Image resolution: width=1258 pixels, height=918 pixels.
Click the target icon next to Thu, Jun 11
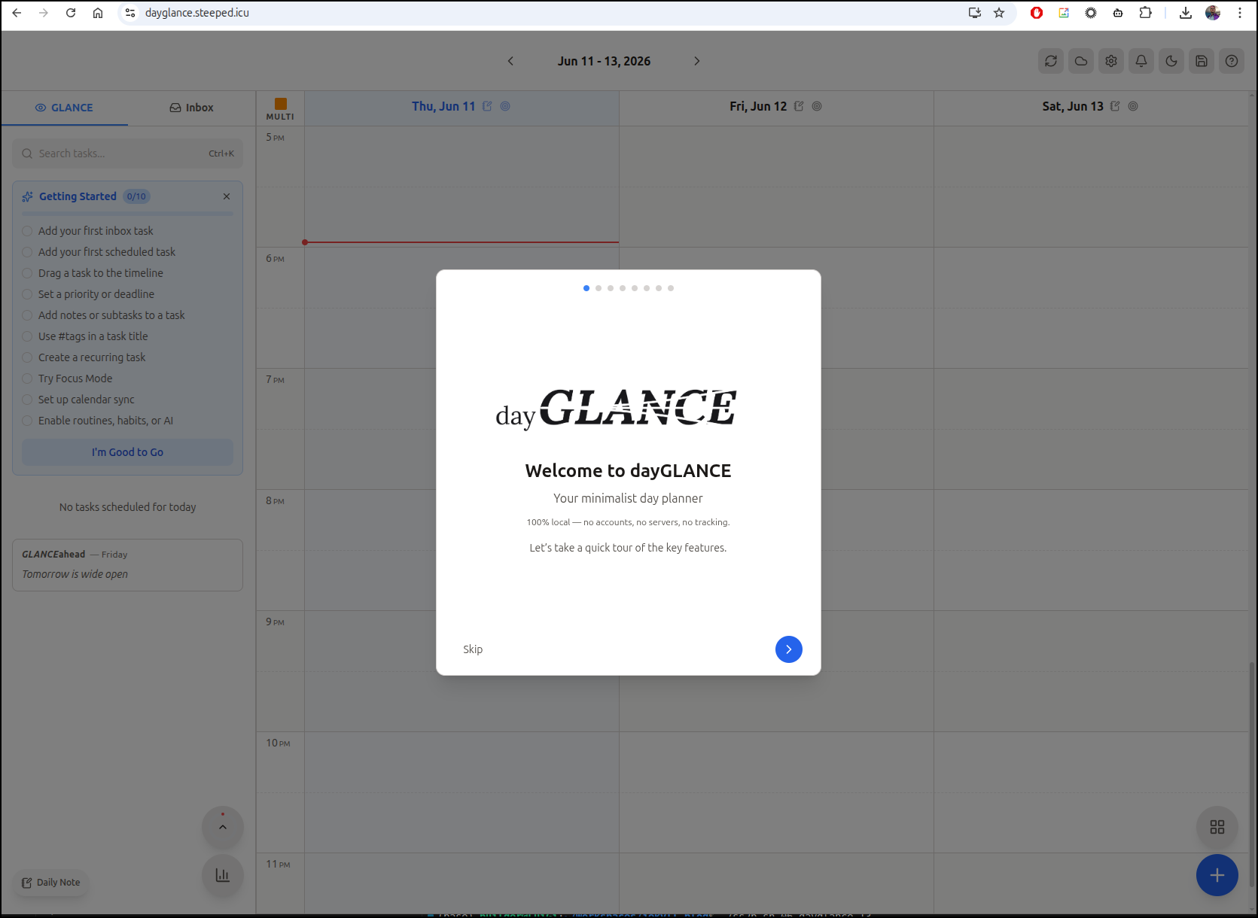(x=505, y=106)
